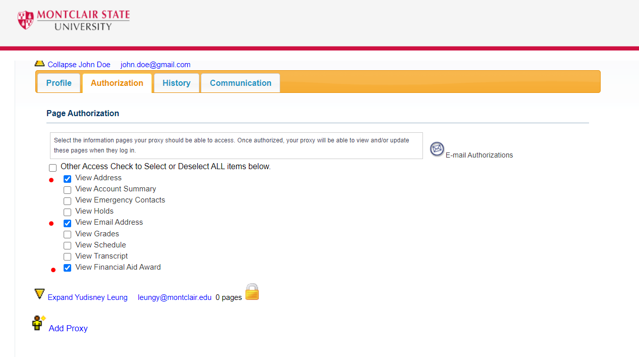Expand the Yudisney Leung proxy section
Image resolution: width=639 pixels, height=357 pixels.
click(x=87, y=297)
